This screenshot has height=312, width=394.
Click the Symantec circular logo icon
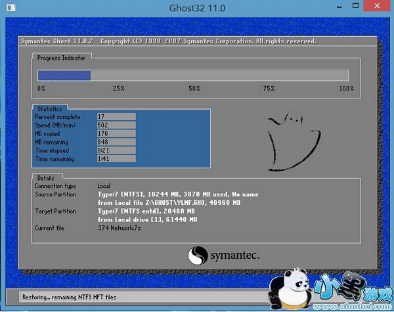pyautogui.click(x=198, y=254)
